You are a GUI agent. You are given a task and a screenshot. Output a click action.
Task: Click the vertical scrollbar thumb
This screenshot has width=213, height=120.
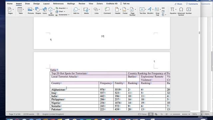199,33
